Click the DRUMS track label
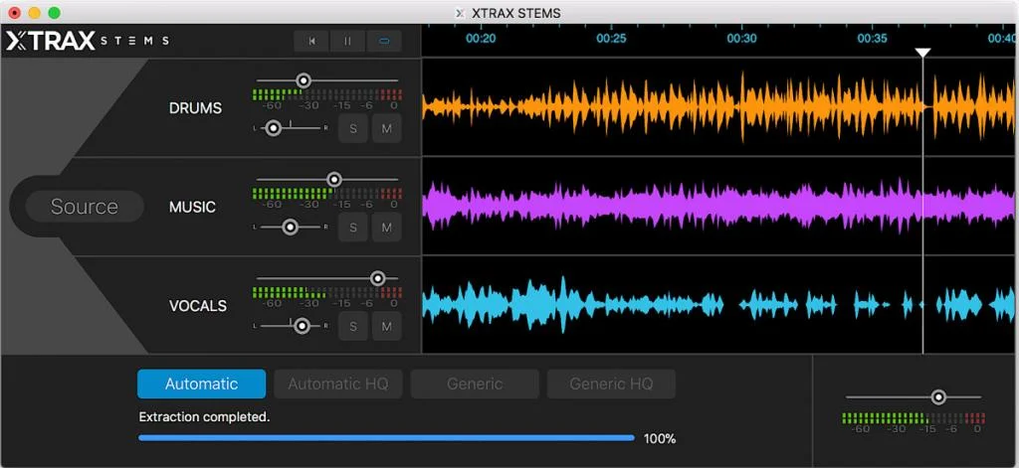 (195, 108)
